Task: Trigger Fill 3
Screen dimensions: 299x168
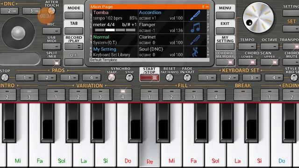Action: tap(194, 95)
